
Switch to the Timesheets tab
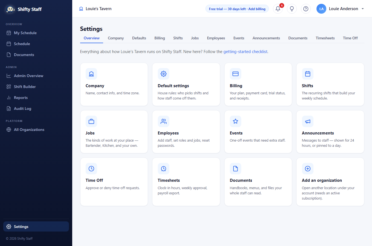(325, 38)
